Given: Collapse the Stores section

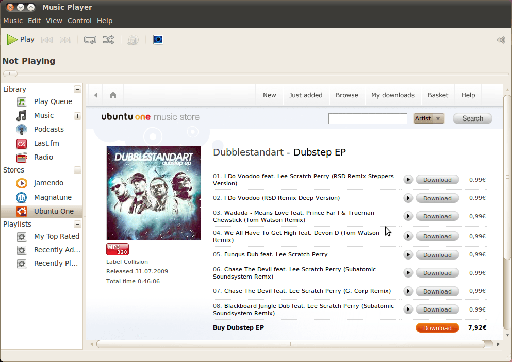Looking at the screenshot, I should [x=77, y=170].
